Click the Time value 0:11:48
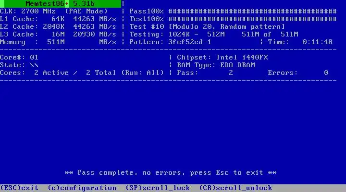This screenshot has height=192, width=346. pyautogui.click(x=317, y=42)
